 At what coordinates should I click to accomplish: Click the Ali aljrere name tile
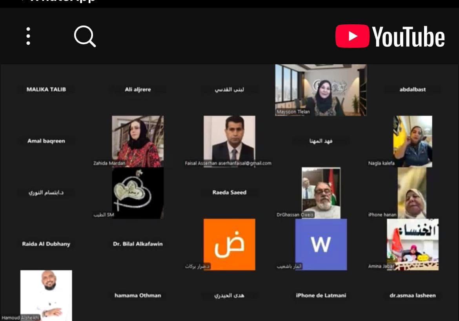pyautogui.click(x=138, y=89)
